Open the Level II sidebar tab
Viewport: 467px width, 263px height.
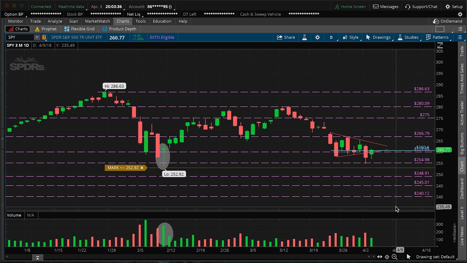462,213
